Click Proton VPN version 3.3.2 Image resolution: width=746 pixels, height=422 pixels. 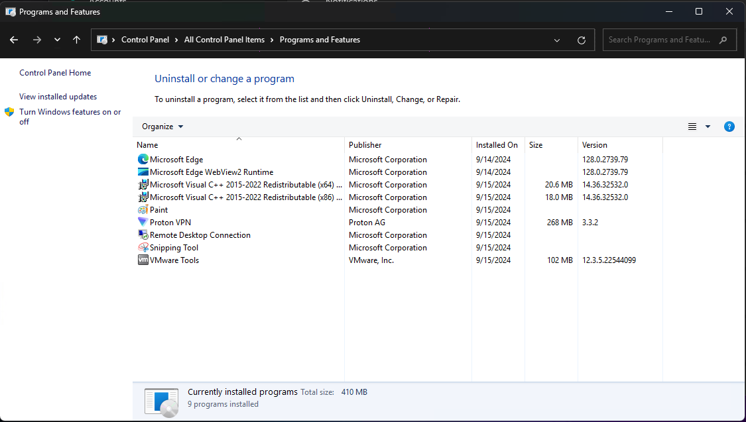click(590, 223)
